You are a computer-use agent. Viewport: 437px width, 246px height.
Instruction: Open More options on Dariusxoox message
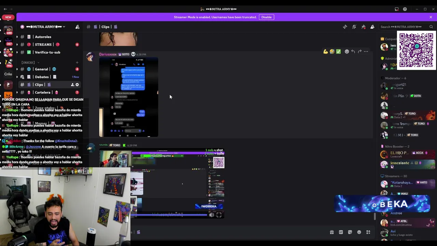(366, 52)
